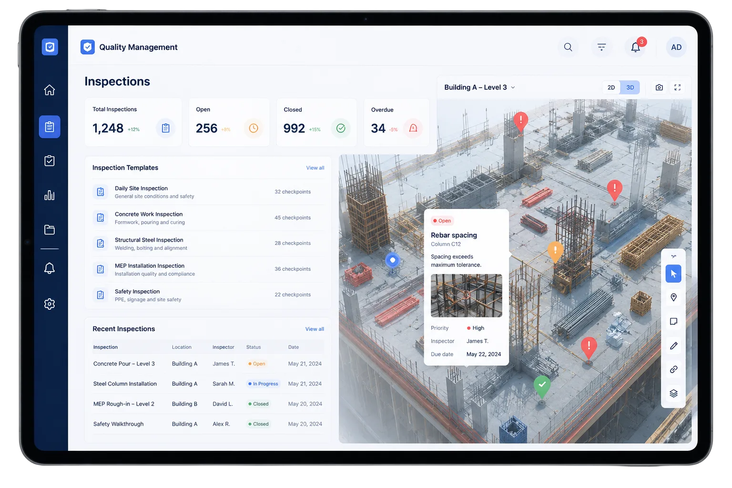Viewport: 732px width, 488px height.
Task: Collapse the map toolbar chevron
Action: (673, 256)
